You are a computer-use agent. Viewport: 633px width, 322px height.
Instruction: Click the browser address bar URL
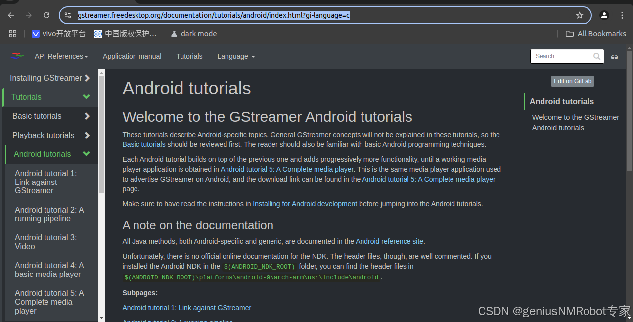pos(214,15)
